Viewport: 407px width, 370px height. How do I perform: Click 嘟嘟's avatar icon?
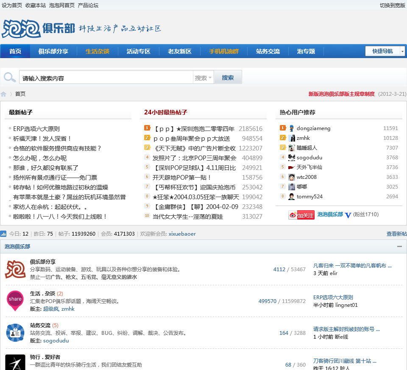(x=292, y=187)
